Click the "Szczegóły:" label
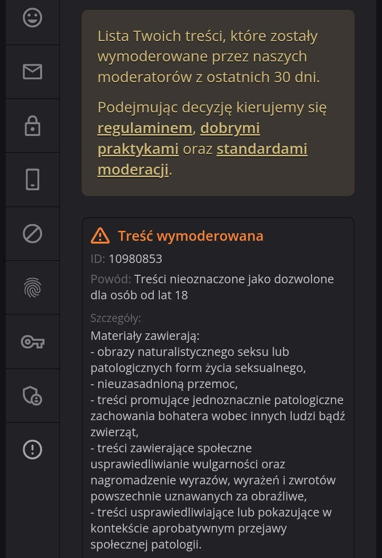The width and height of the screenshot is (382, 558). click(x=116, y=318)
